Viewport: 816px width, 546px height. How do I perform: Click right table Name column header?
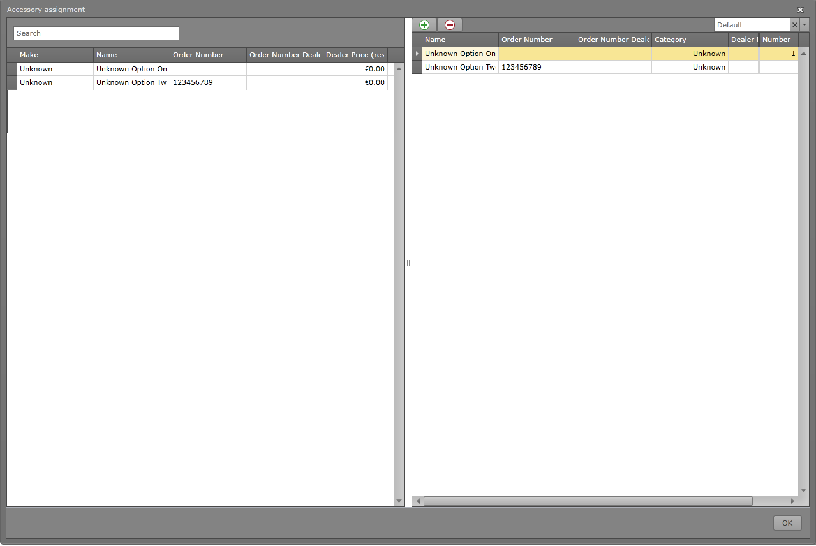click(460, 40)
